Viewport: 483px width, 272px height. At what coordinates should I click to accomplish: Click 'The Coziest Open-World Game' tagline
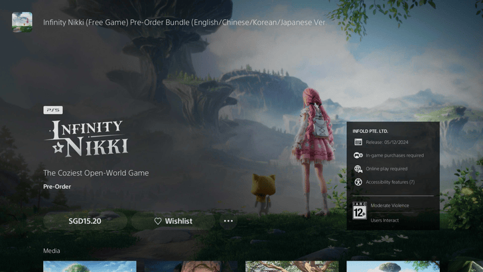96,172
